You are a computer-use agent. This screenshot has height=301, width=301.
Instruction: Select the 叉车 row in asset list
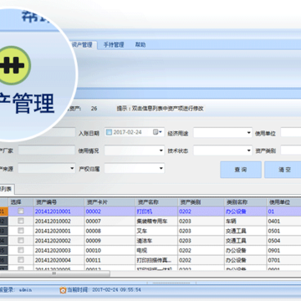tap(150, 231)
